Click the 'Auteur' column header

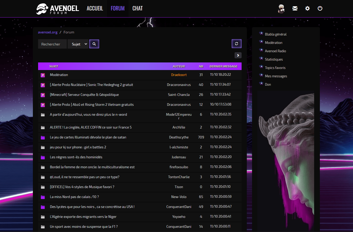179,66
